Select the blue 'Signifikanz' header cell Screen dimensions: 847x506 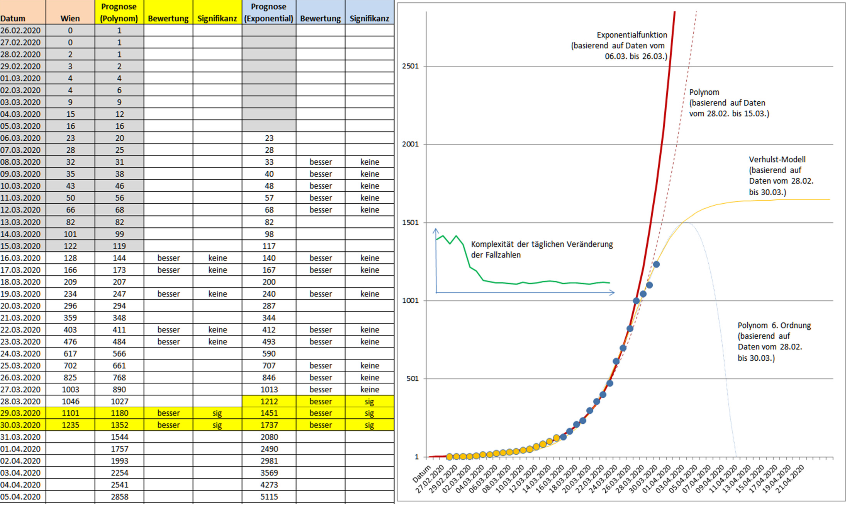pos(370,12)
